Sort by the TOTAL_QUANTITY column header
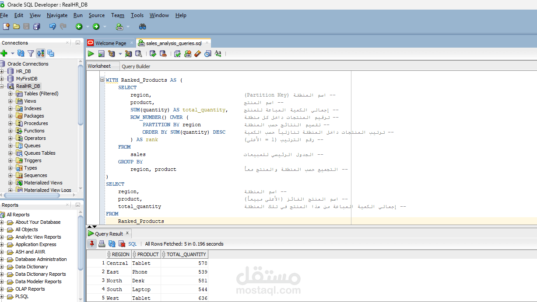This screenshot has width=537, height=302. (x=184, y=254)
